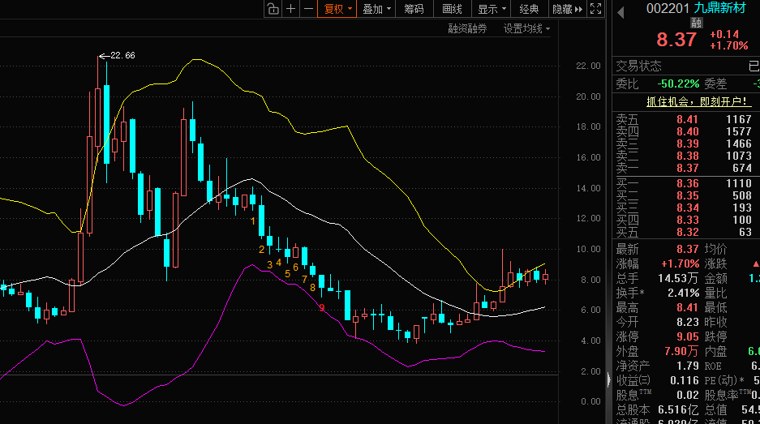This screenshot has width=760, height=424.
Task: Click buy-two price 8.35
Action: coord(687,195)
